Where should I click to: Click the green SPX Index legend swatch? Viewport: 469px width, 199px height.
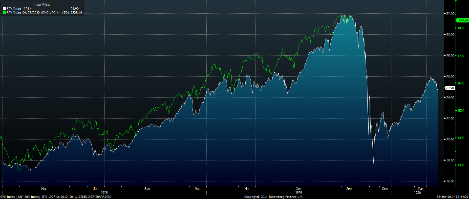tap(3, 12)
